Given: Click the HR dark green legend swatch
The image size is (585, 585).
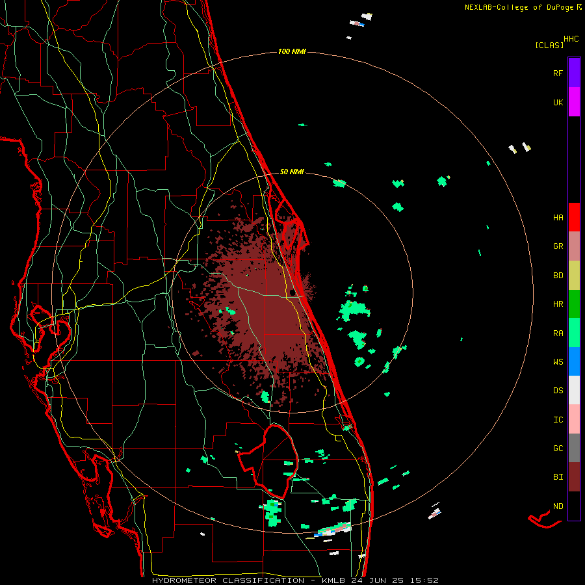Looking at the screenshot, I should pos(574,304).
